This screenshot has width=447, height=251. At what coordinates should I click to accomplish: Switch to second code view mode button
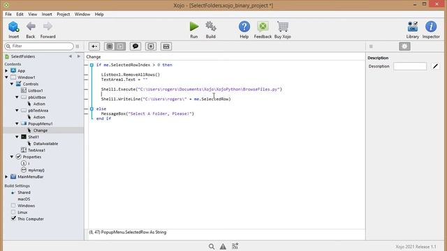pos(120,47)
